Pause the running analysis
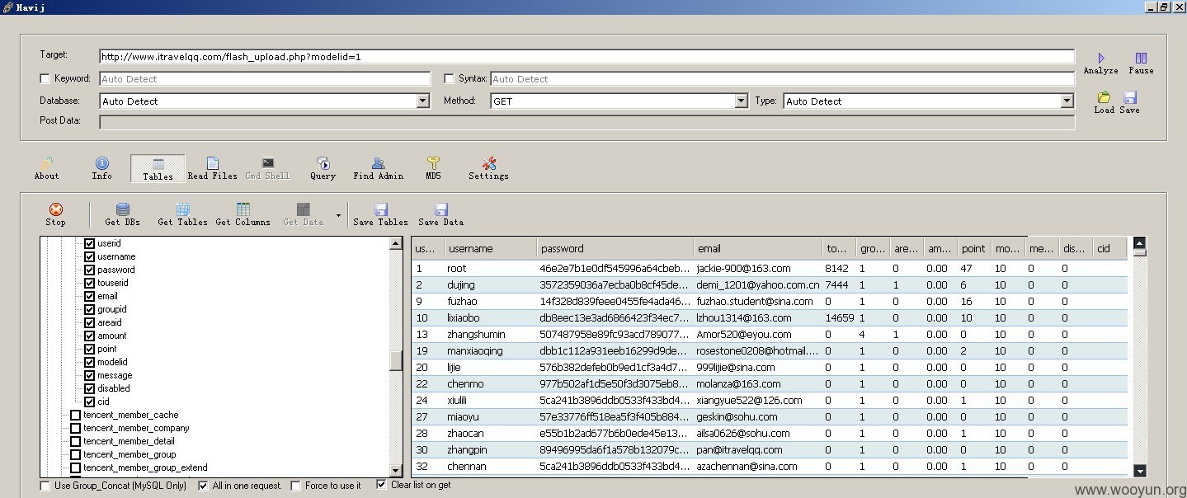This screenshot has height=498, width=1187. point(1141,59)
